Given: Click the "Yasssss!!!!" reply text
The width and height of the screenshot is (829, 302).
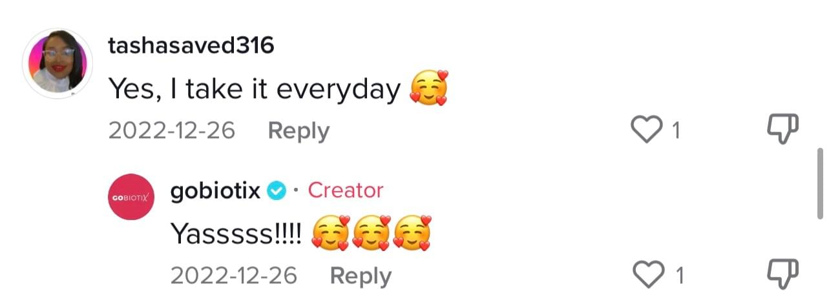Looking at the screenshot, I should coord(236,234).
